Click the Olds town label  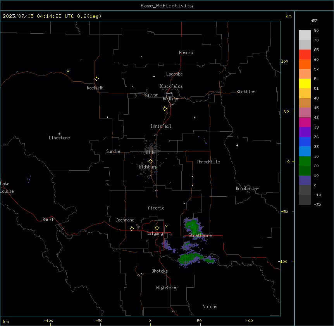pos(150,153)
